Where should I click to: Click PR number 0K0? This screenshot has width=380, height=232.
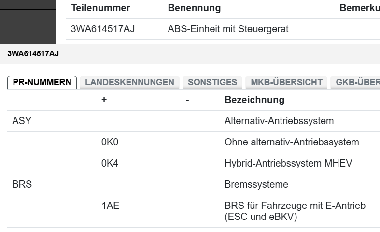[x=110, y=142]
